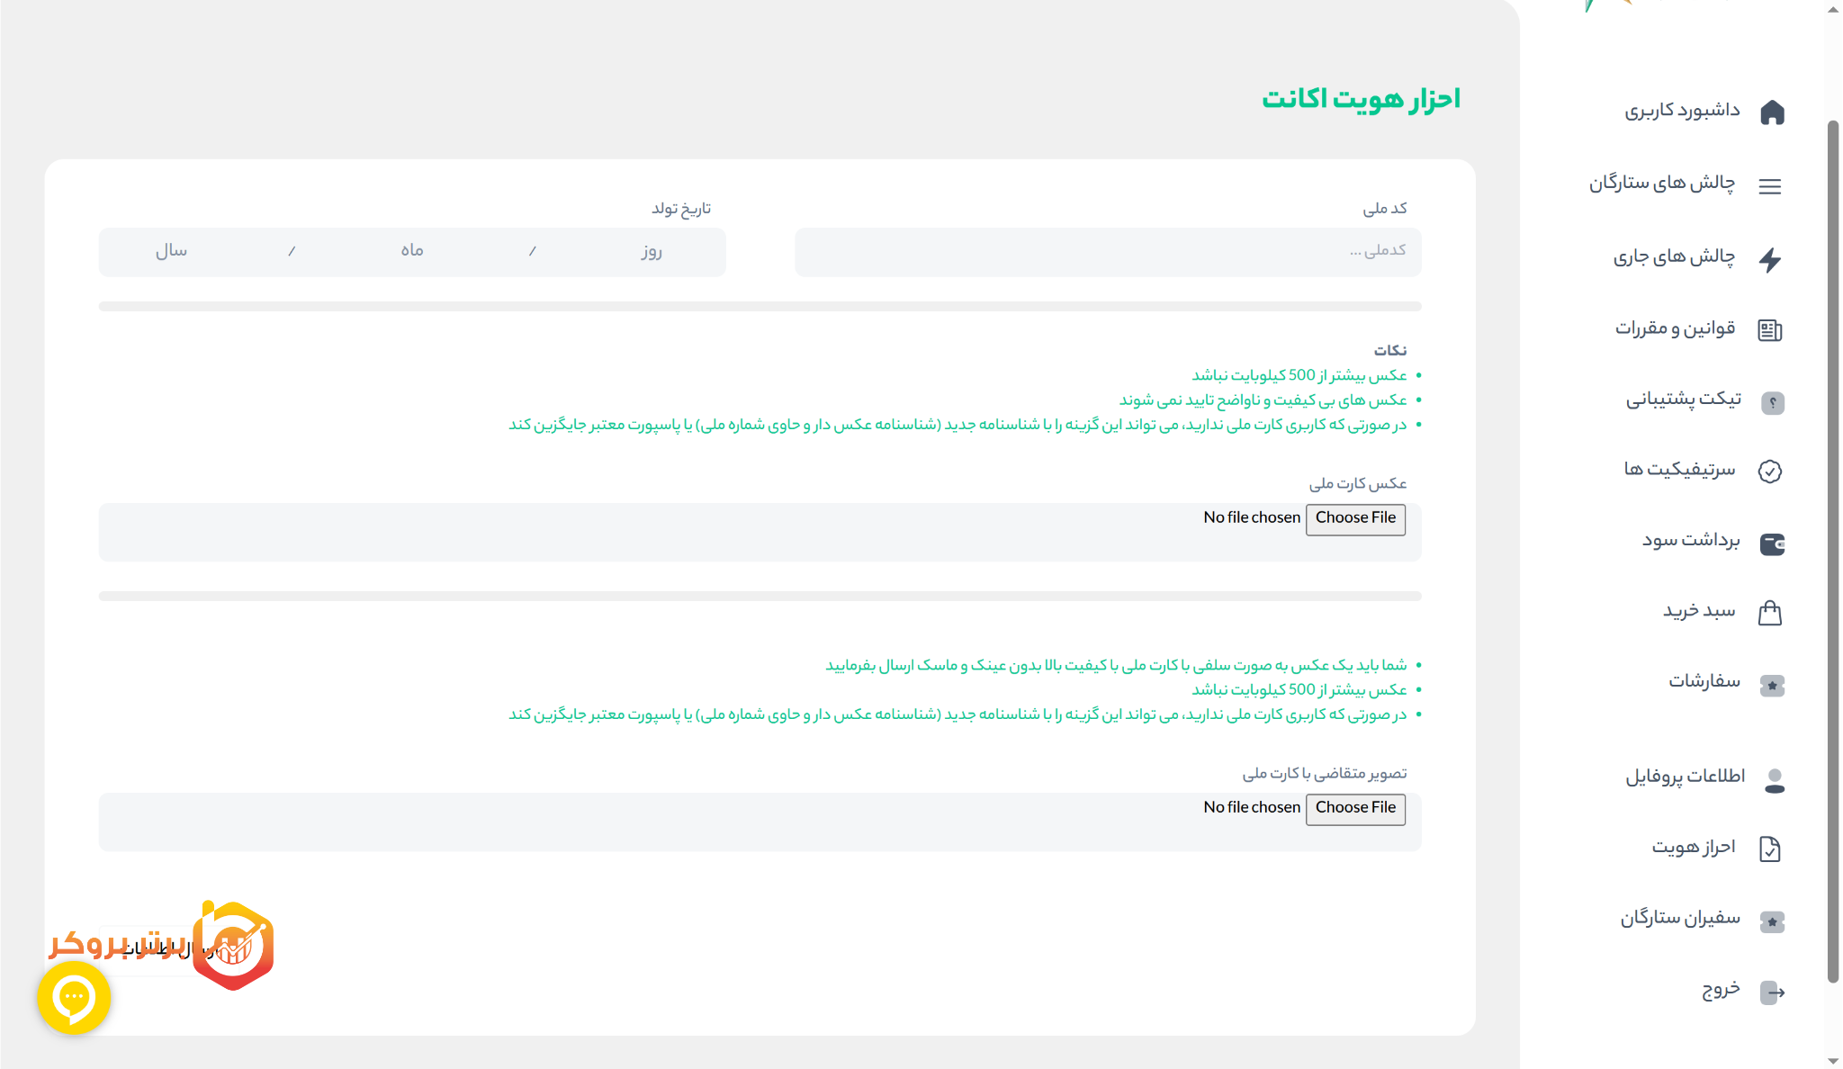This screenshot has width=1843, height=1069.
Task: Click the star ticket icon beside سفارشات
Action: click(1772, 686)
